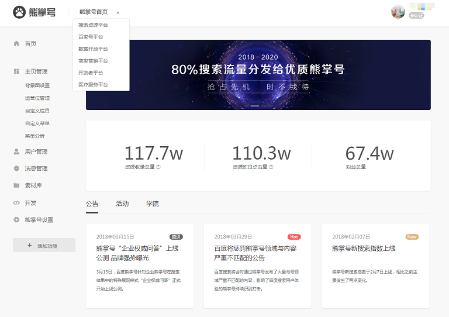Click the user avatar picture
This screenshot has width=449, height=317.
tap(398, 12)
